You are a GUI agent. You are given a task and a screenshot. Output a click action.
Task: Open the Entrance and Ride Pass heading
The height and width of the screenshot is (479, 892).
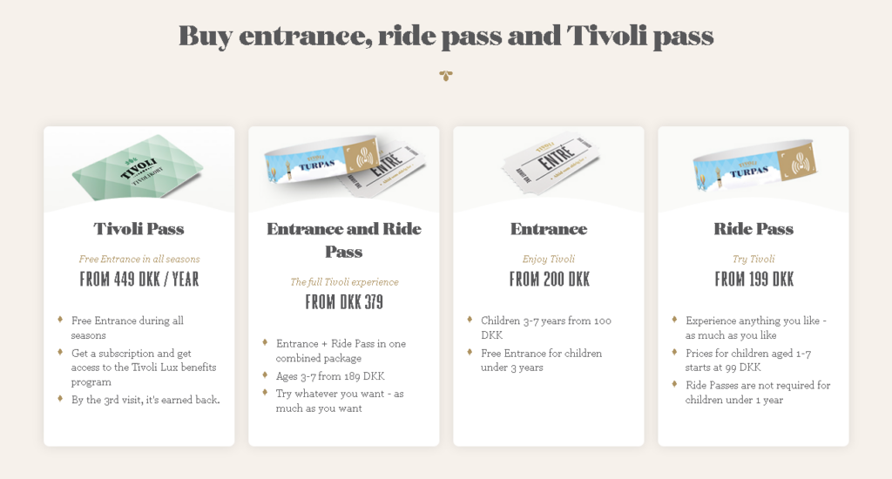344,240
